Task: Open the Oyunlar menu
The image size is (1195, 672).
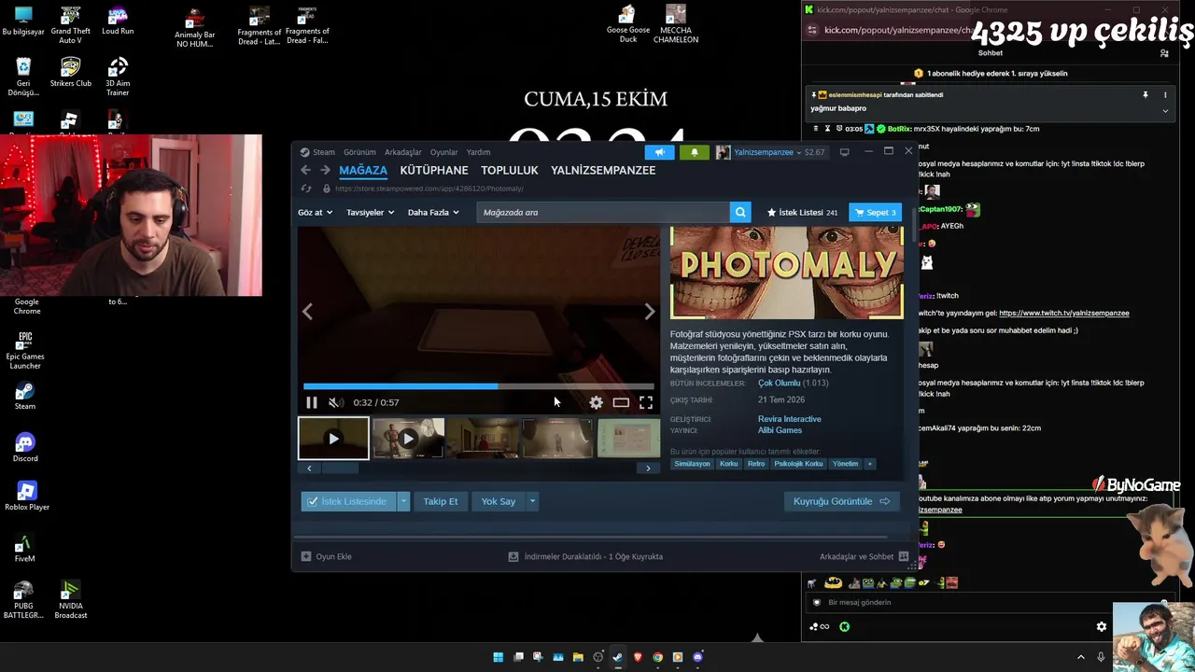Action: (x=443, y=152)
